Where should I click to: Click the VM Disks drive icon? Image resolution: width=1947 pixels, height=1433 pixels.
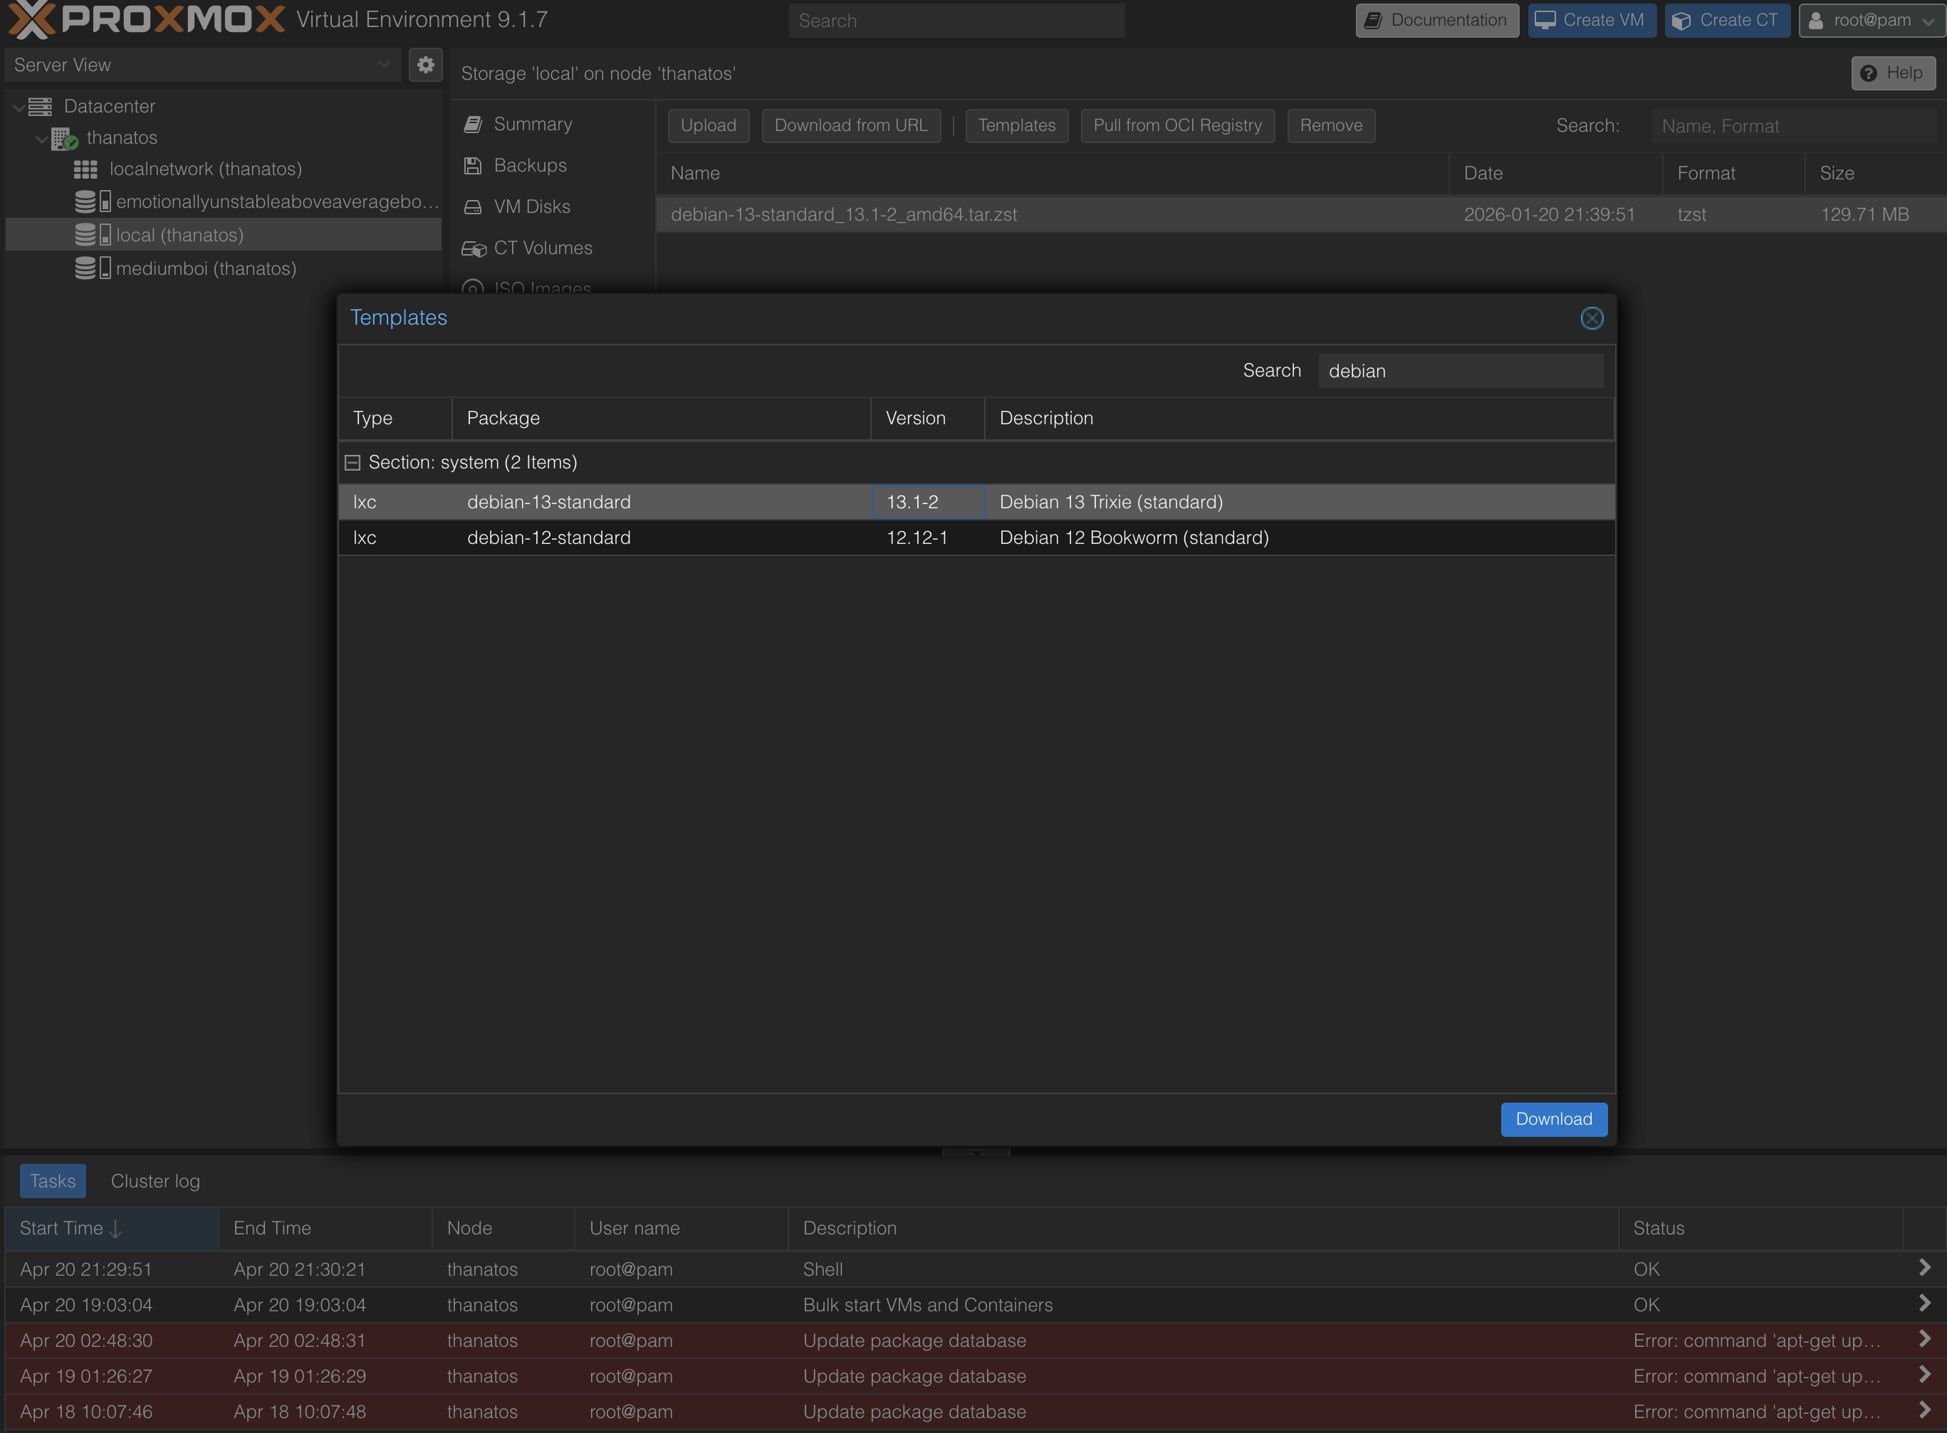point(473,206)
